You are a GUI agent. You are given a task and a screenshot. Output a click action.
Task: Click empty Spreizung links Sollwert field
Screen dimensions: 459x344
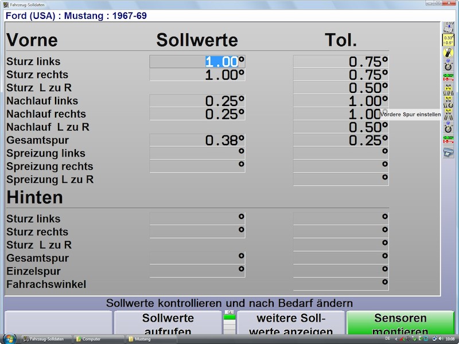(197, 153)
